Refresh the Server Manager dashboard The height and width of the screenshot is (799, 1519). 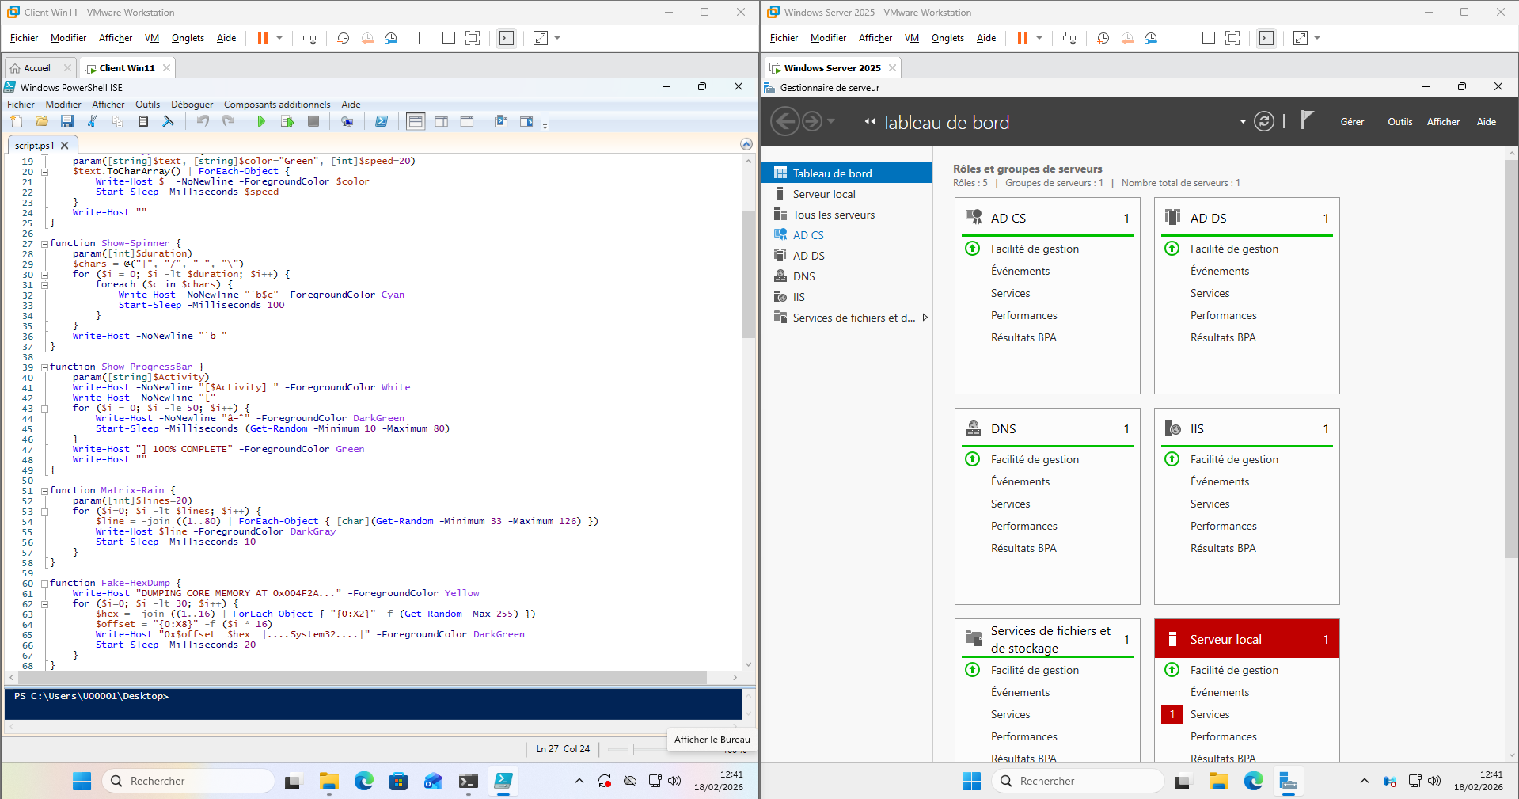tap(1264, 122)
